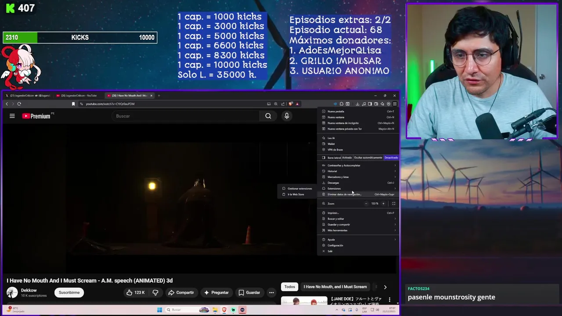The image size is (562, 316).
Task: Expand Guardar y compartir submenu
Action: click(359, 224)
